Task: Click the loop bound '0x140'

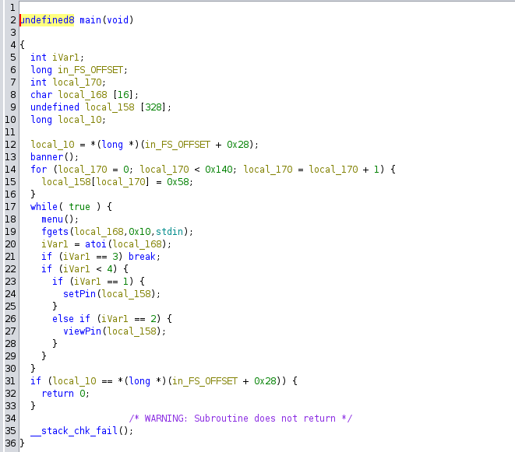Action: tap(219, 170)
